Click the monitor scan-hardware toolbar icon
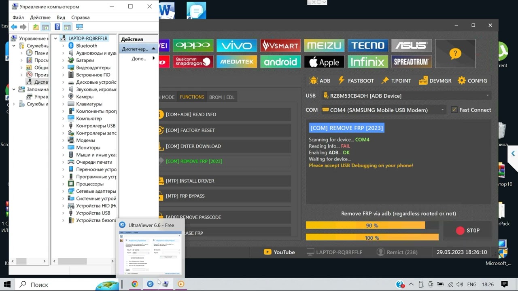 pos(79,27)
